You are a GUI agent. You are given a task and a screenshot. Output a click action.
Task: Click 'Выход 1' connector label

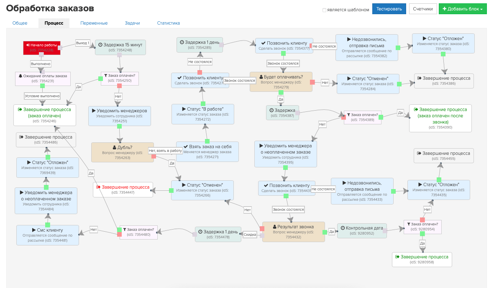pyautogui.click(x=83, y=43)
